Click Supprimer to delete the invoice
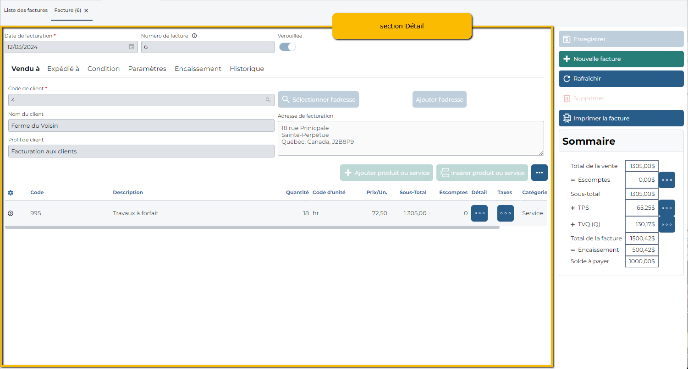 [621, 98]
